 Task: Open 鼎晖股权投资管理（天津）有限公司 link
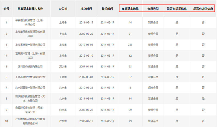click(x=30, y=110)
